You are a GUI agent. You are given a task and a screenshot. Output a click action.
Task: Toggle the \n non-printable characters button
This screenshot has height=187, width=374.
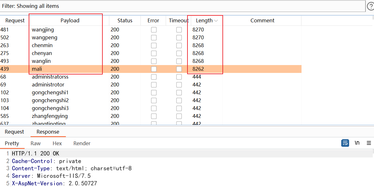tap(357, 143)
